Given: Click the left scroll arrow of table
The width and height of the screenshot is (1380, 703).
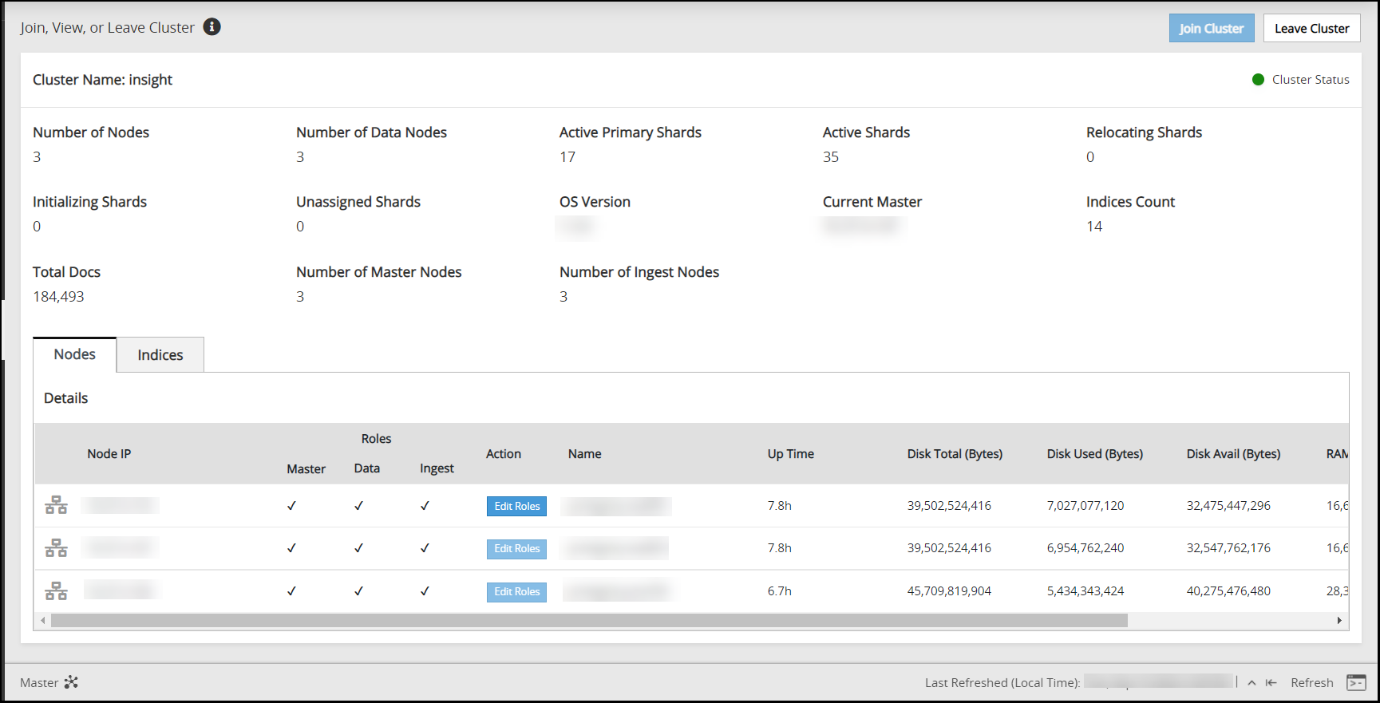Looking at the screenshot, I should click(43, 621).
